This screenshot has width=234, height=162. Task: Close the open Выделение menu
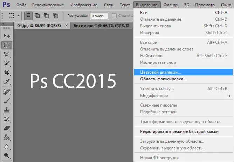pos(147,5)
